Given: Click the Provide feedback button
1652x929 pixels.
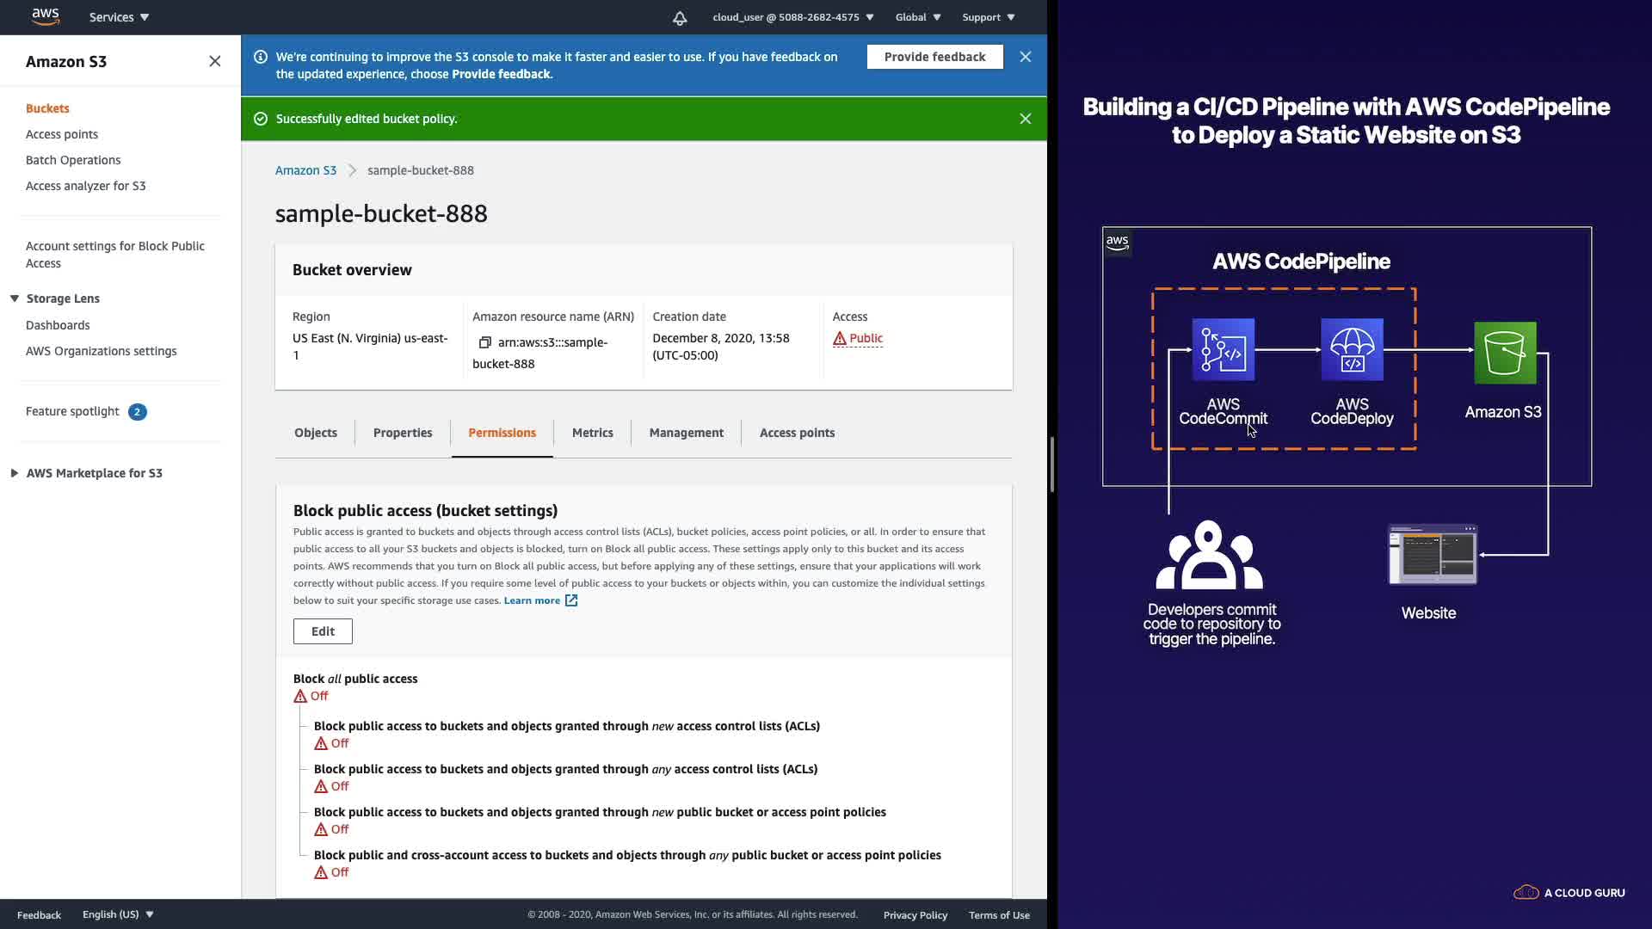Looking at the screenshot, I should (934, 57).
